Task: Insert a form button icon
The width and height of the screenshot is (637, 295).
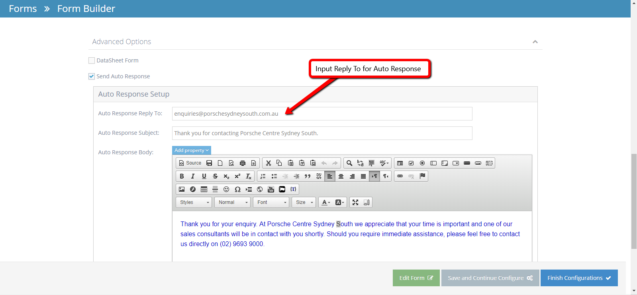Action: (x=467, y=163)
